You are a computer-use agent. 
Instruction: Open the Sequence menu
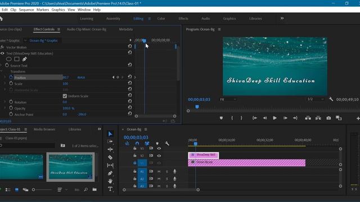26,10
